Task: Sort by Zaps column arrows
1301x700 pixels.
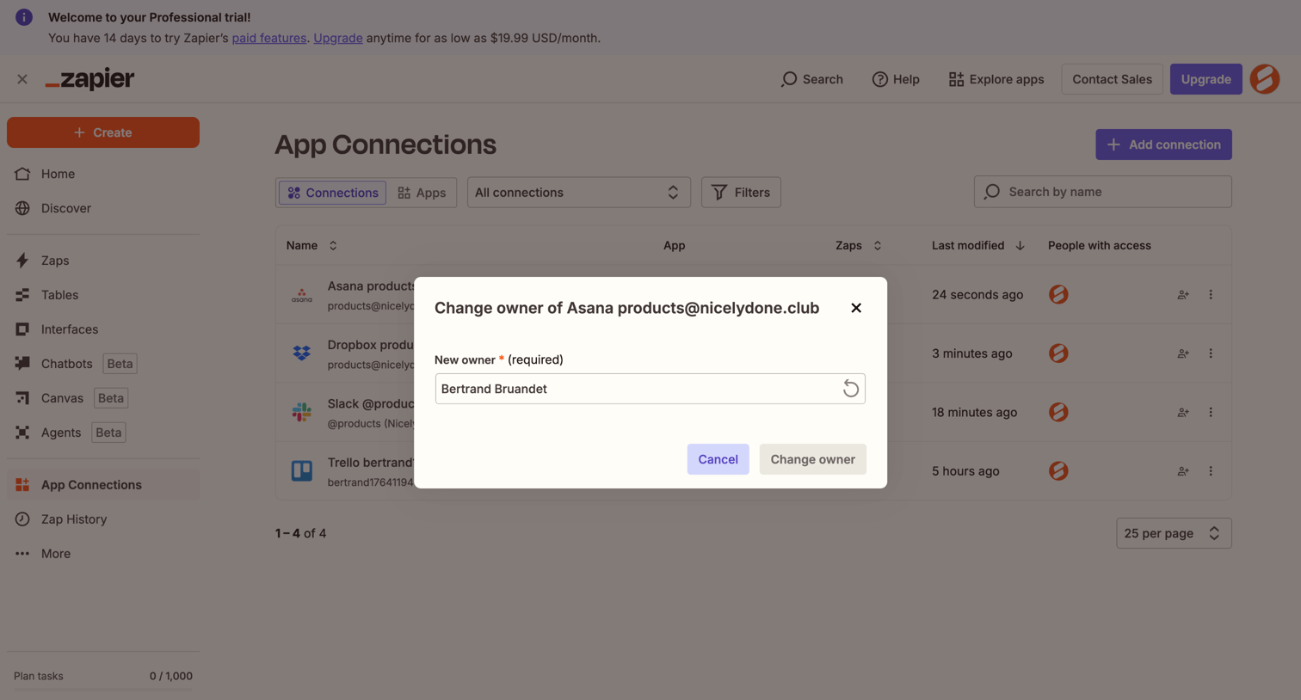Action: coord(878,246)
